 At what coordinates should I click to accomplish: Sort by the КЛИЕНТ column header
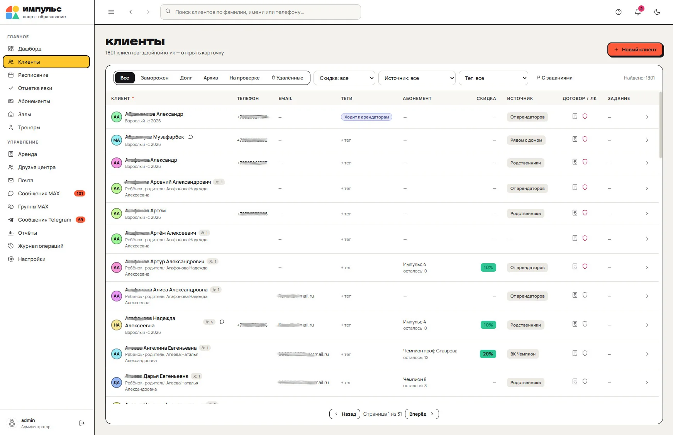[123, 98]
